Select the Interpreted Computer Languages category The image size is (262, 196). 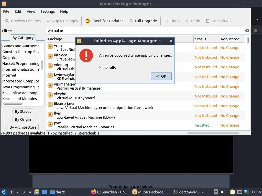click(x=21, y=81)
